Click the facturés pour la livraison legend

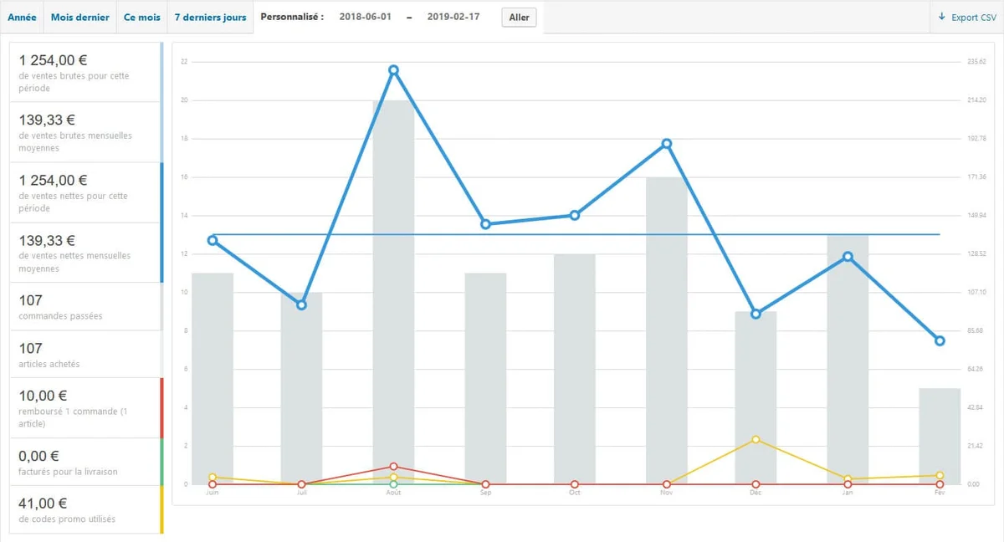pyautogui.click(x=85, y=462)
